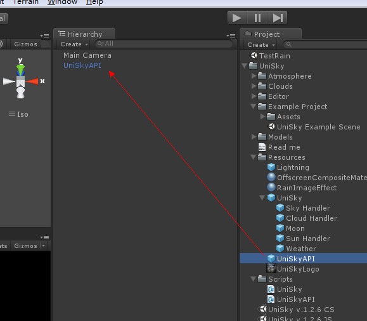Expand the Clouds folder
This screenshot has width=367, height=321.
[x=254, y=86]
